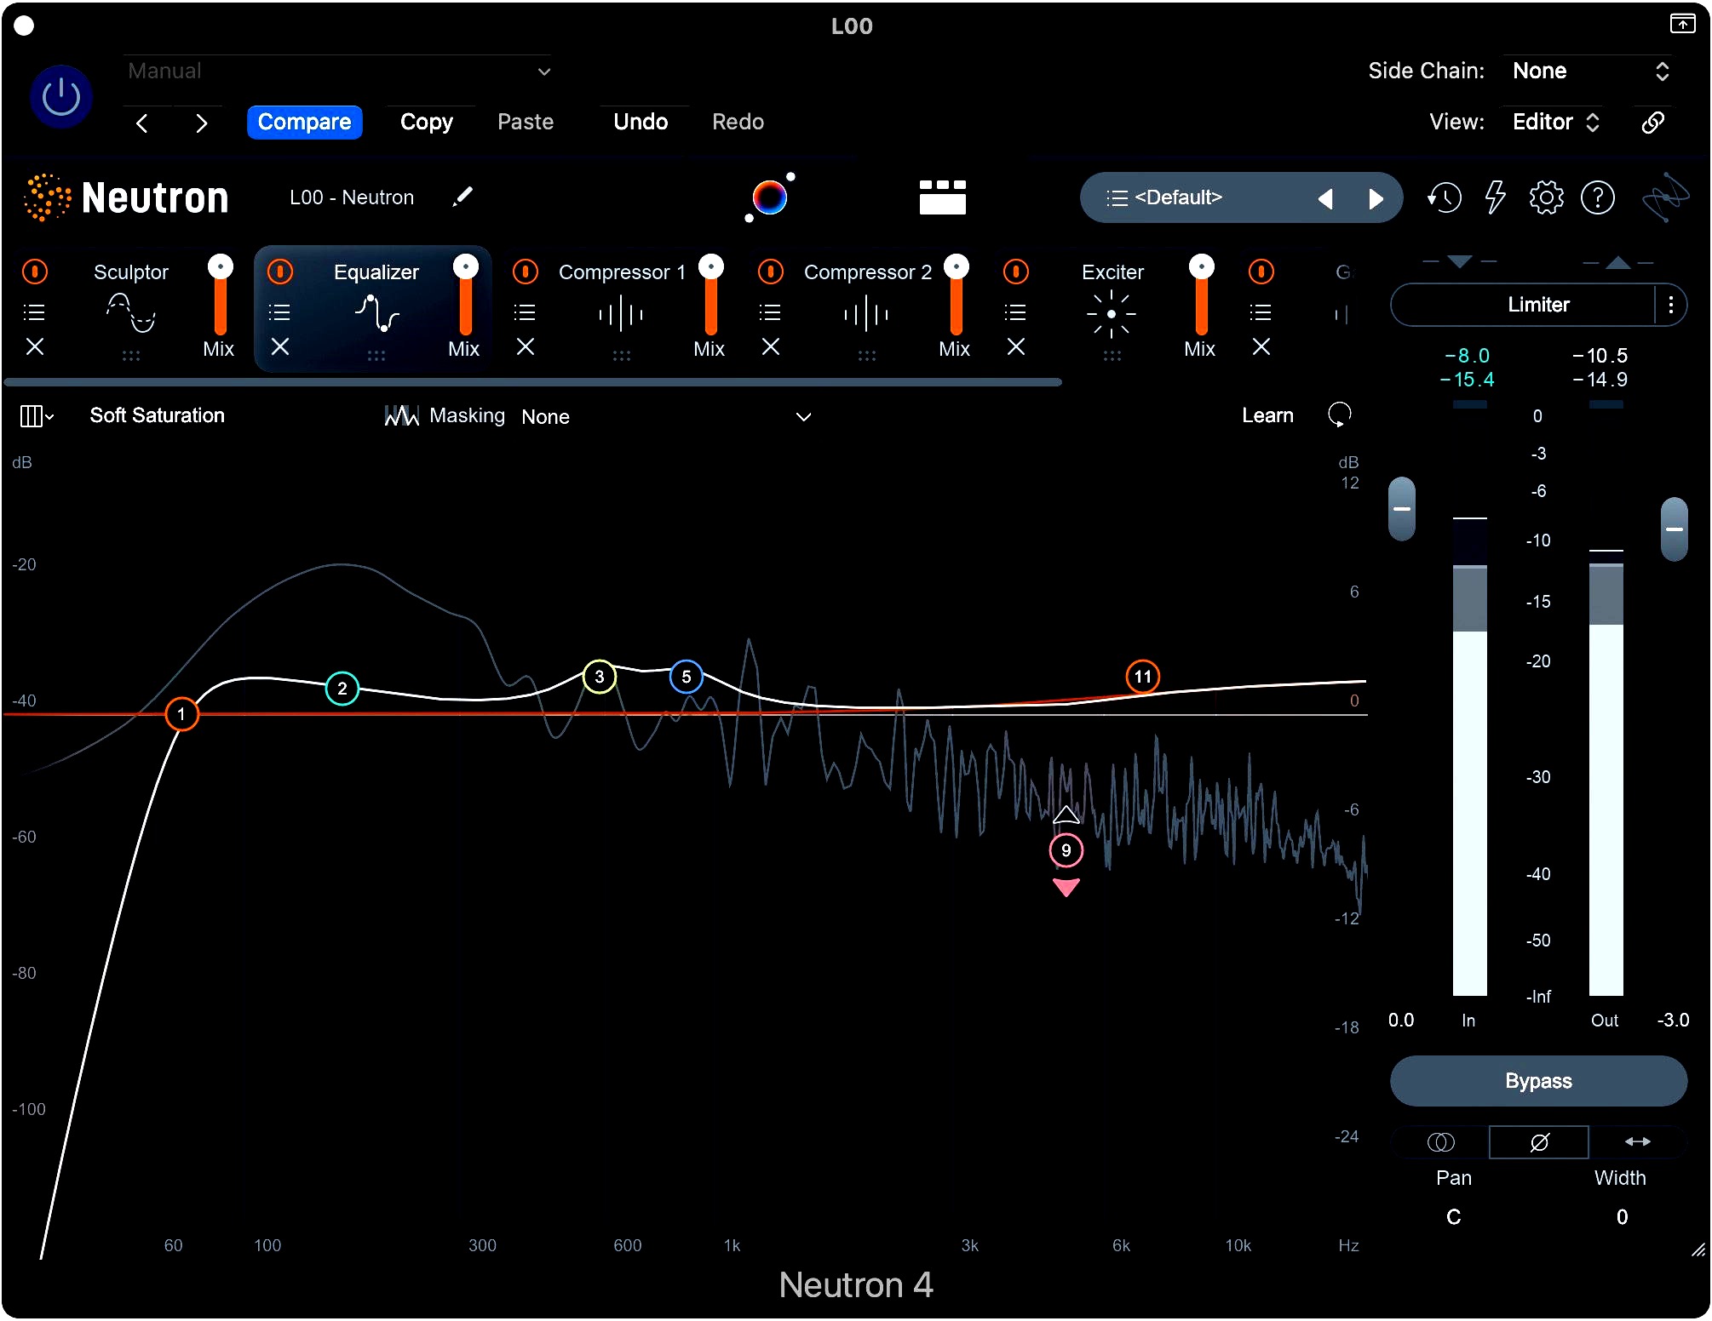The height and width of the screenshot is (1321, 1712).
Task: Edit instance name with pencil icon
Action: (462, 197)
